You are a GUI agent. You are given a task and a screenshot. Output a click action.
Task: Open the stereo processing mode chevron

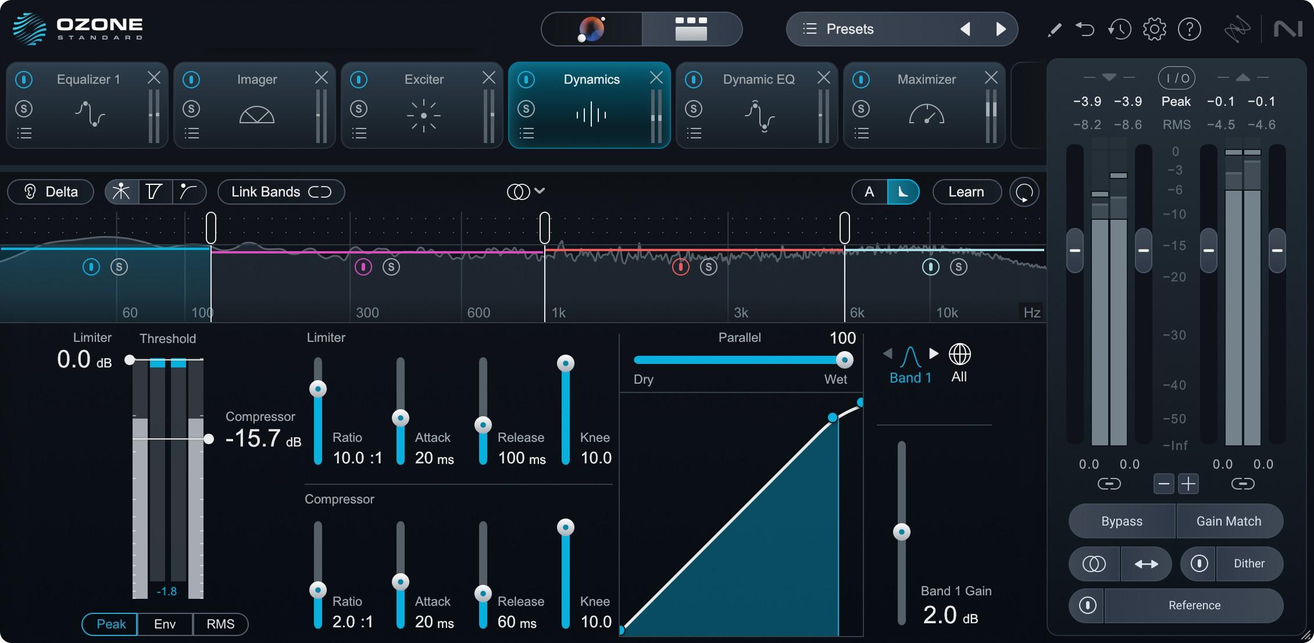[x=540, y=191]
